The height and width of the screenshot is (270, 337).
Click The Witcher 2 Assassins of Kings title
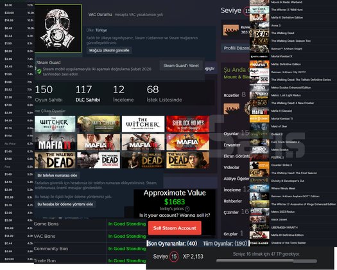click(304, 204)
